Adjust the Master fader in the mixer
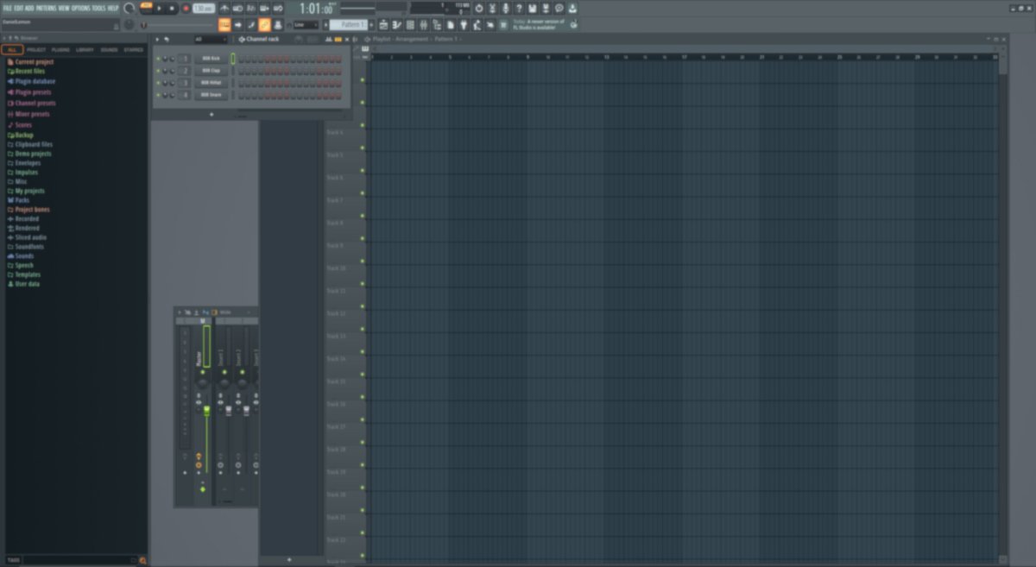Viewport: 1036px width, 567px height. click(206, 409)
